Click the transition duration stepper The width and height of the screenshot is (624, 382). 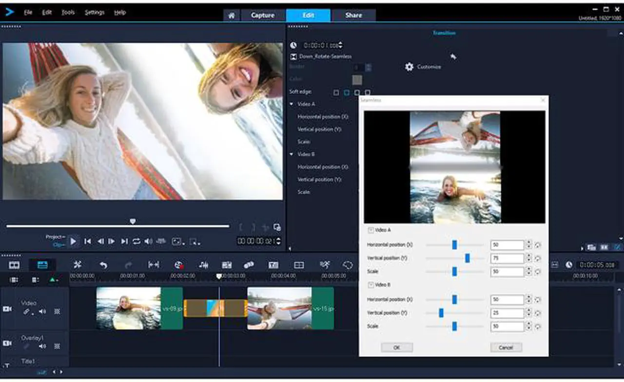[x=340, y=45]
